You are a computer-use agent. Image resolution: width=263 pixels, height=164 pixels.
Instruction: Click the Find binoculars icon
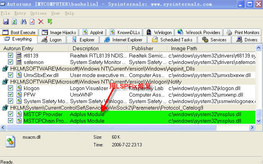click(x=23, y=22)
